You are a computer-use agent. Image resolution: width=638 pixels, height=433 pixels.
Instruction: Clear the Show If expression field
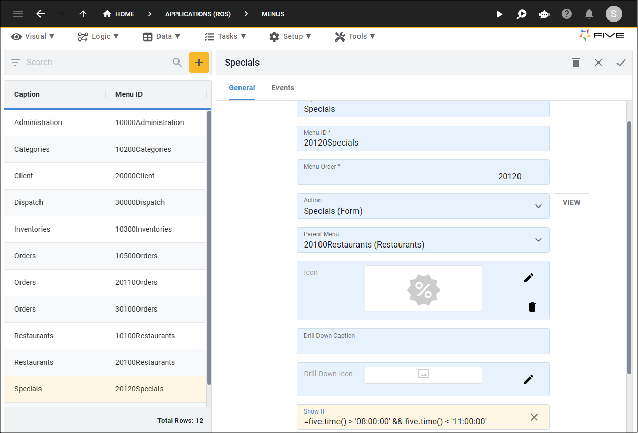[x=534, y=417]
